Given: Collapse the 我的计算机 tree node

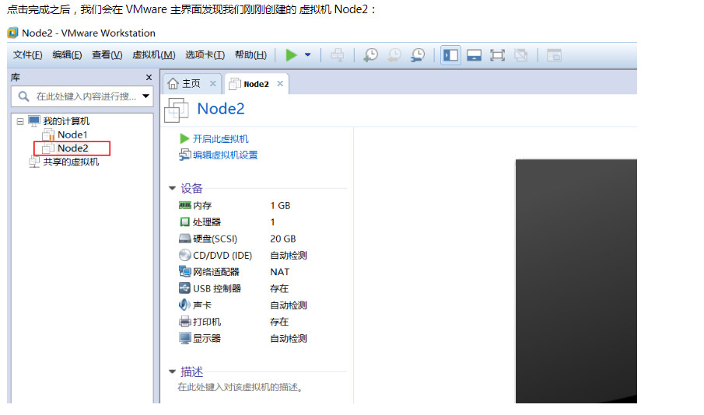Looking at the screenshot, I should [x=19, y=121].
